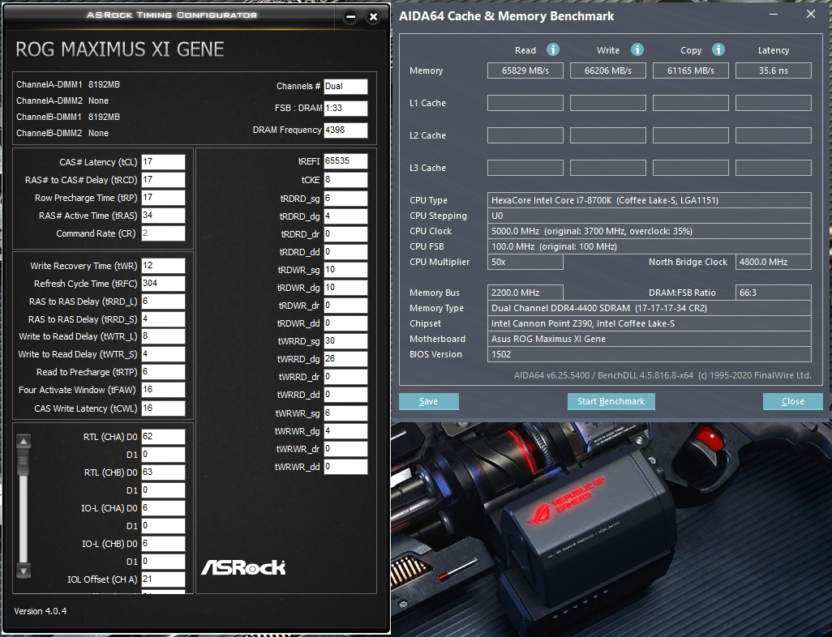Screen dimensions: 832x637
Task: Click the Refresh Cycle Time (tRFC) field
Action: (x=164, y=283)
